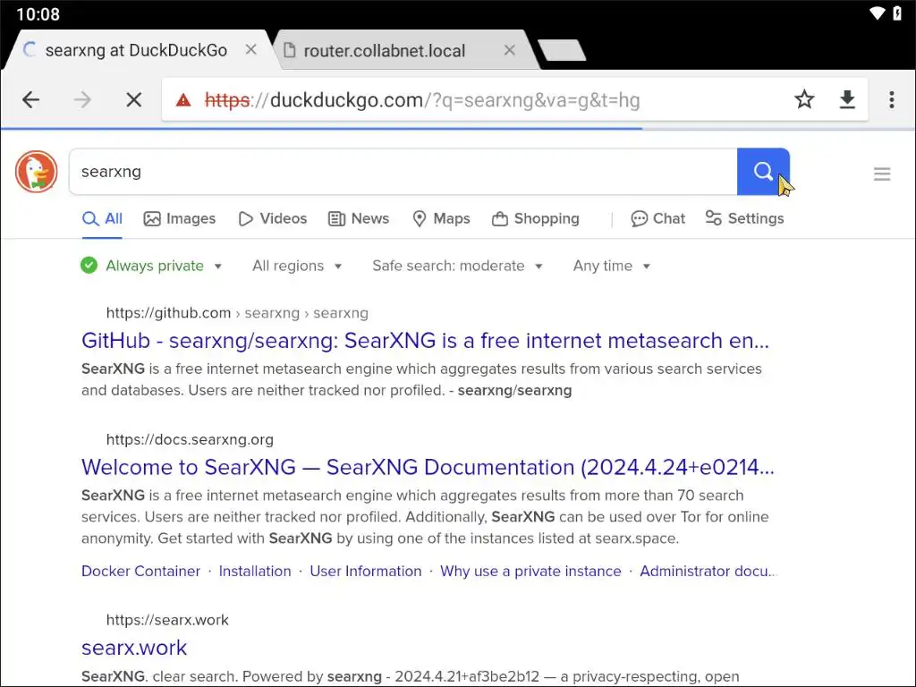Click the https://searx.work URL
Screen dimensions: 916x687
click(167, 620)
